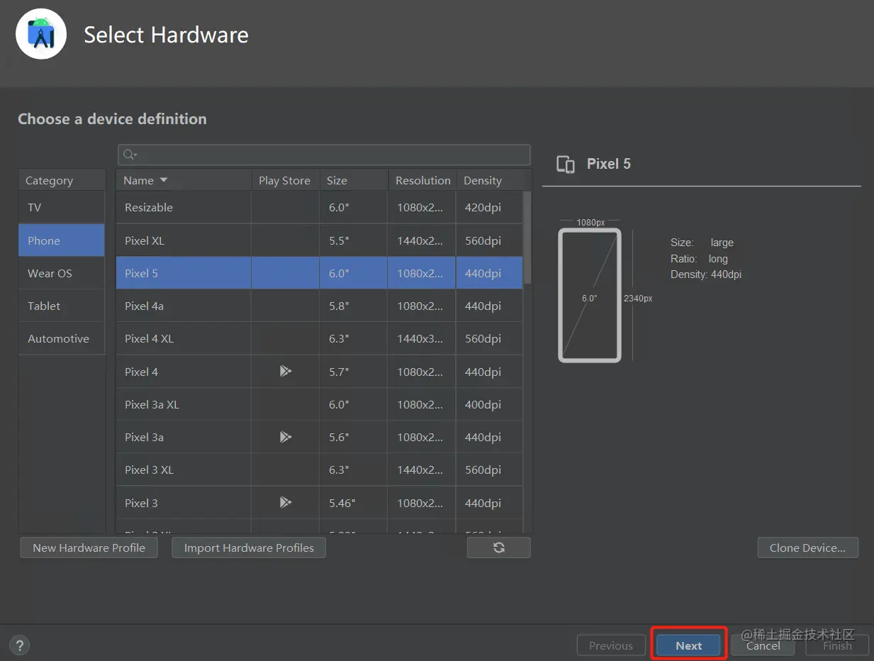Image resolution: width=874 pixels, height=661 pixels.
Task: Click the Play Store icon in Pixel 3a row
Action: [285, 437]
